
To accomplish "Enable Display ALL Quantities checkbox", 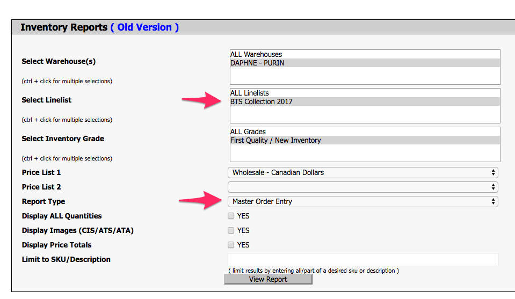I will point(231,216).
